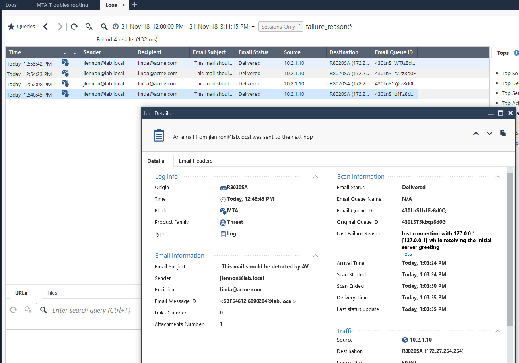519x363 pixels.
Task: Sort by the Recipient column header
Action: (x=162, y=52)
